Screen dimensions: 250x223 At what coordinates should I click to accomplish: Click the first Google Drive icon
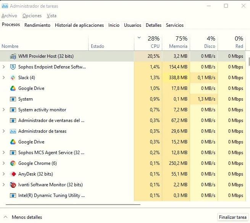pos(13,88)
